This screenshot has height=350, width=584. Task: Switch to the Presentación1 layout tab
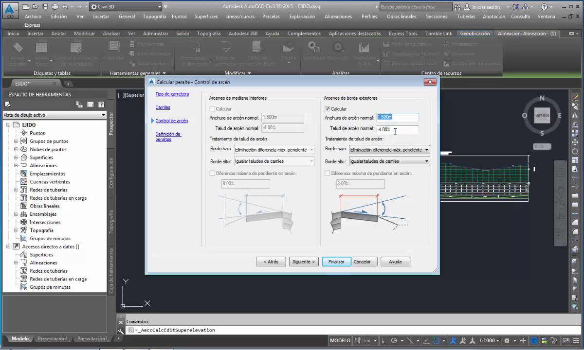(x=53, y=339)
